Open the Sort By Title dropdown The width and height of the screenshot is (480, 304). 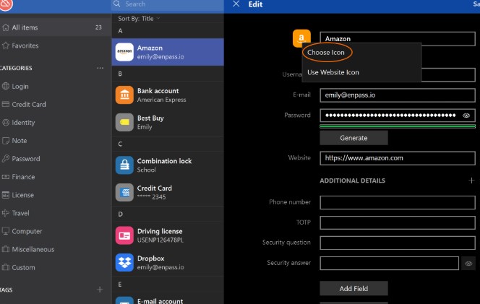(139, 18)
